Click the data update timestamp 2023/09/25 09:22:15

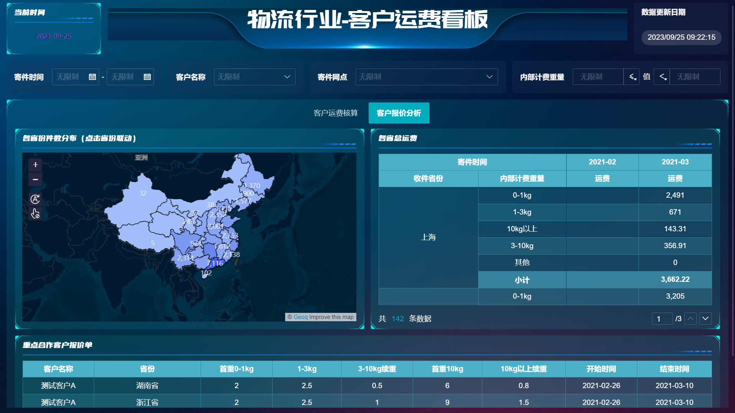pos(681,37)
